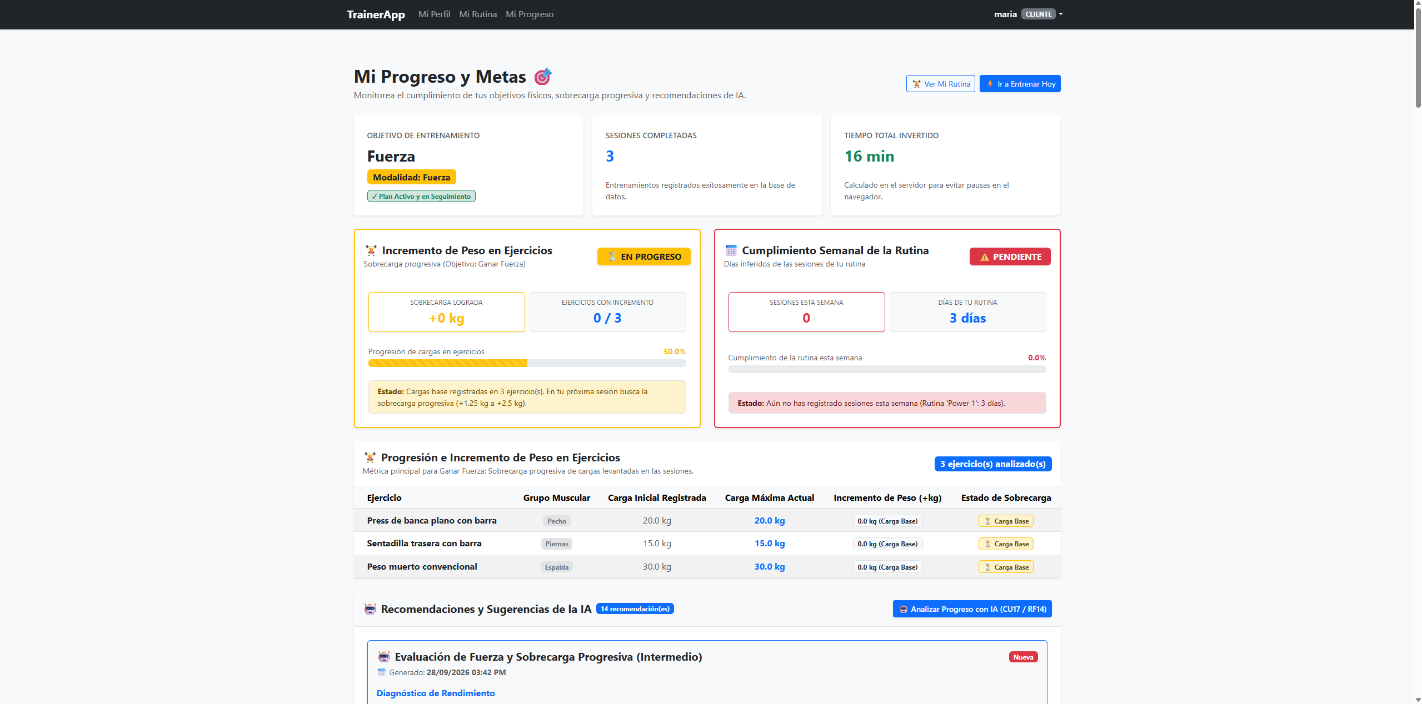Image resolution: width=1422 pixels, height=704 pixels.
Task: Click the dumbbell icon beside Progresión e Incremento de Peso
Action: tap(370, 457)
